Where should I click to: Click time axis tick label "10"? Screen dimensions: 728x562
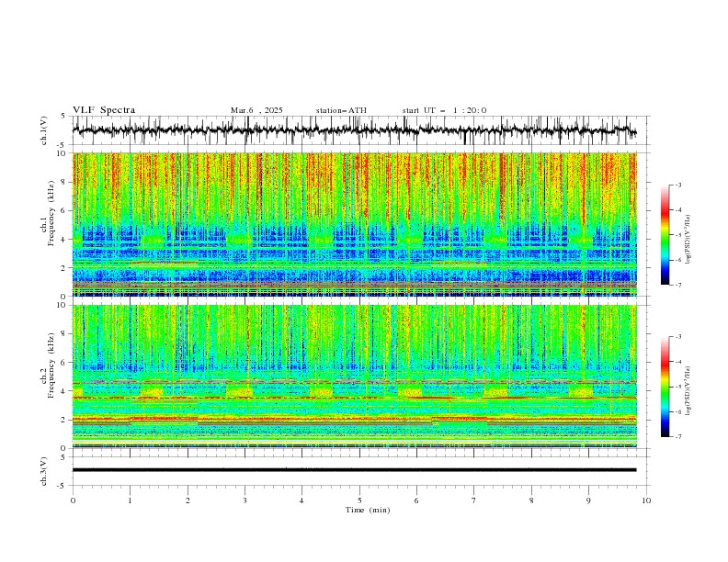coord(646,500)
